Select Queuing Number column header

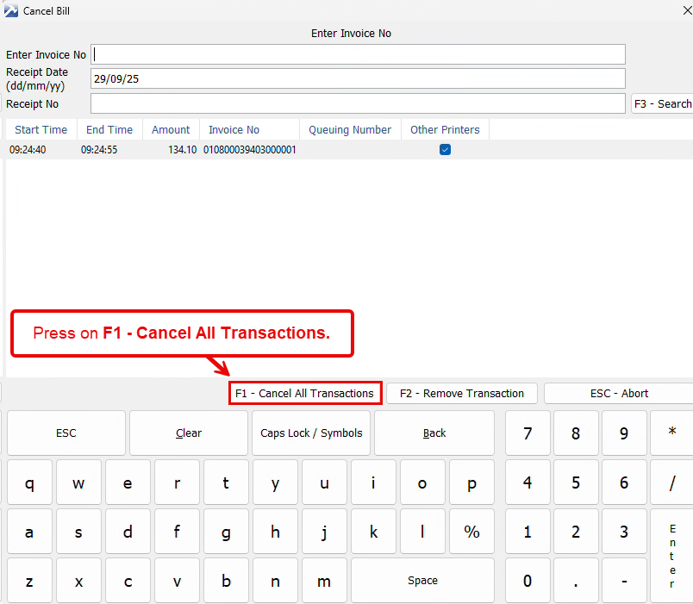[x=350, y=130]
